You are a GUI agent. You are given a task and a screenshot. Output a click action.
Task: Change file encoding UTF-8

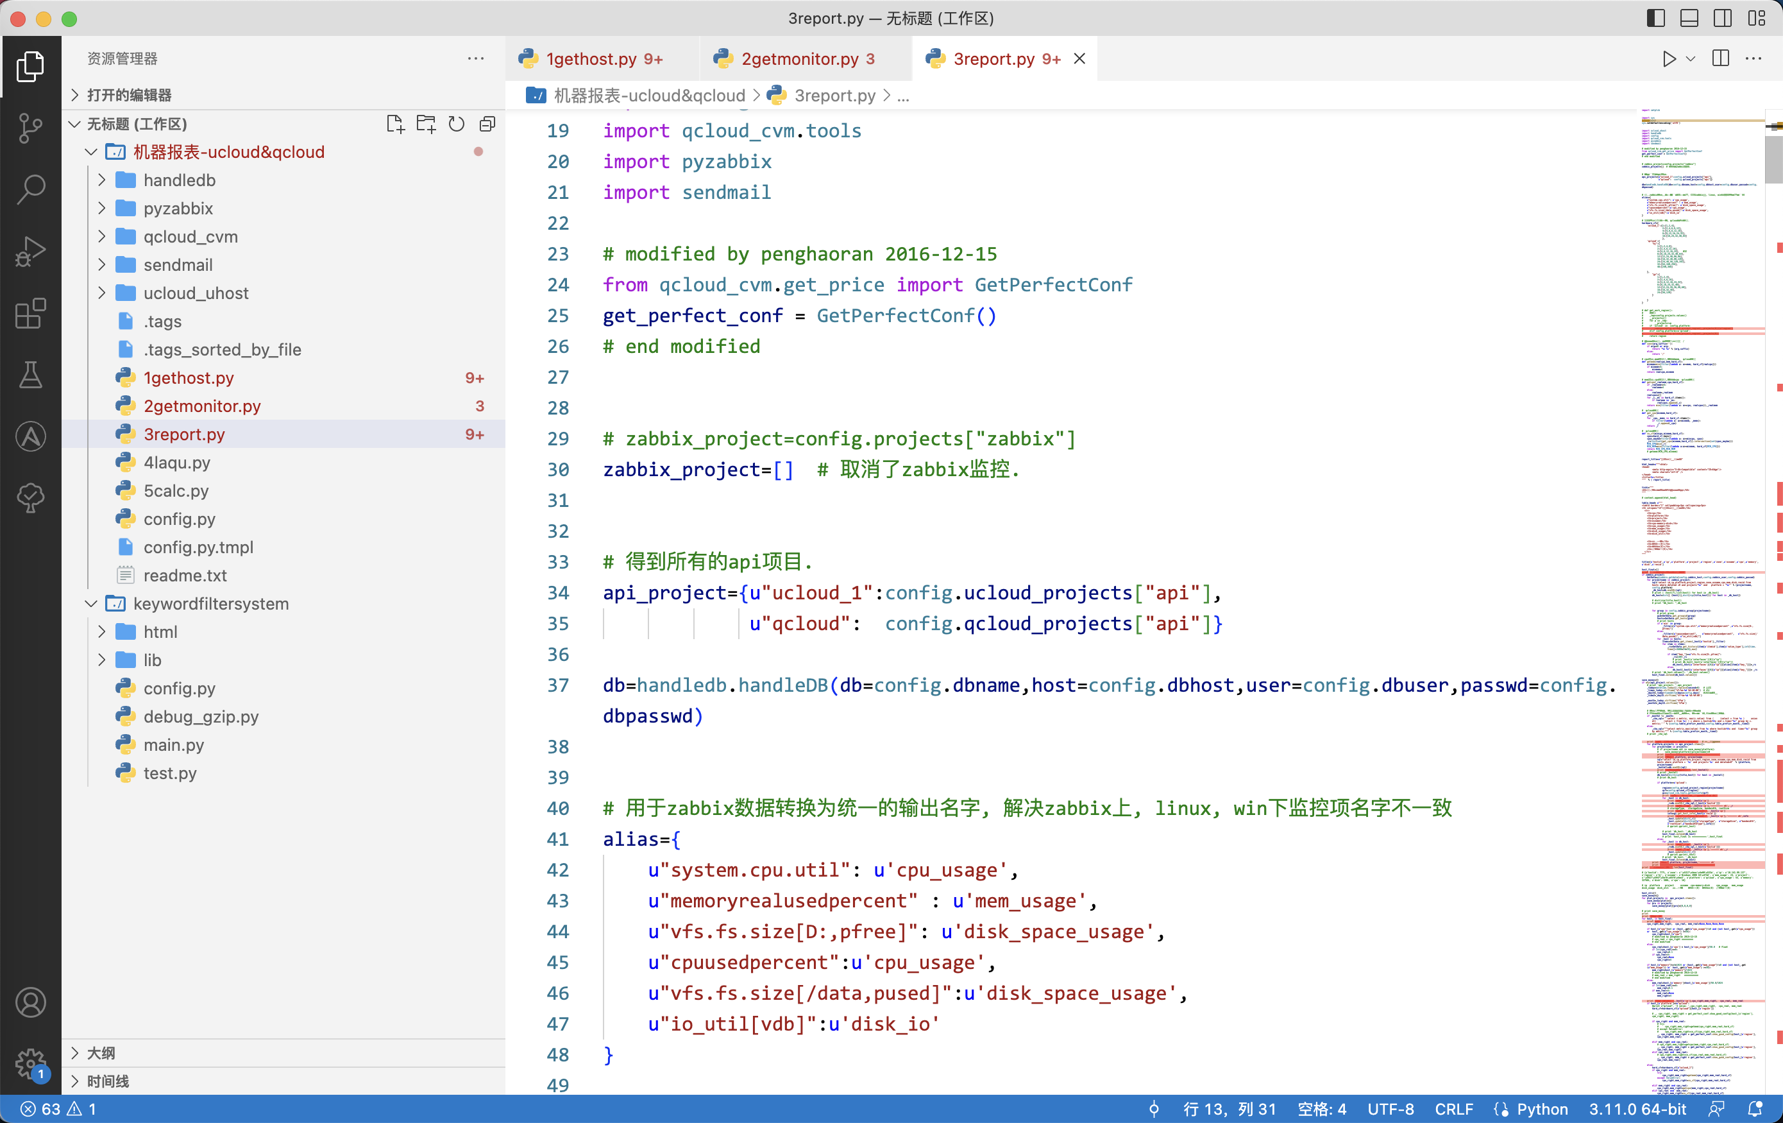pyautogui.click(x=1390, y=1109)
